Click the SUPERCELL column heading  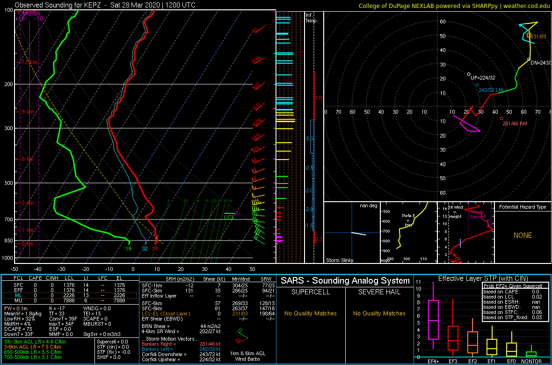click(x=310, y=292)
